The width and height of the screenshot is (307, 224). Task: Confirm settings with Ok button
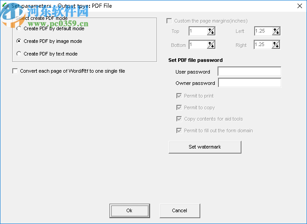[129, 211]
